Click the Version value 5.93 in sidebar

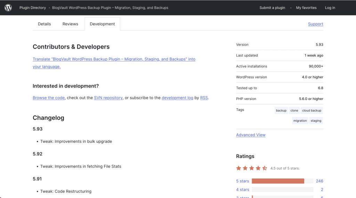[x=319, y=45]
